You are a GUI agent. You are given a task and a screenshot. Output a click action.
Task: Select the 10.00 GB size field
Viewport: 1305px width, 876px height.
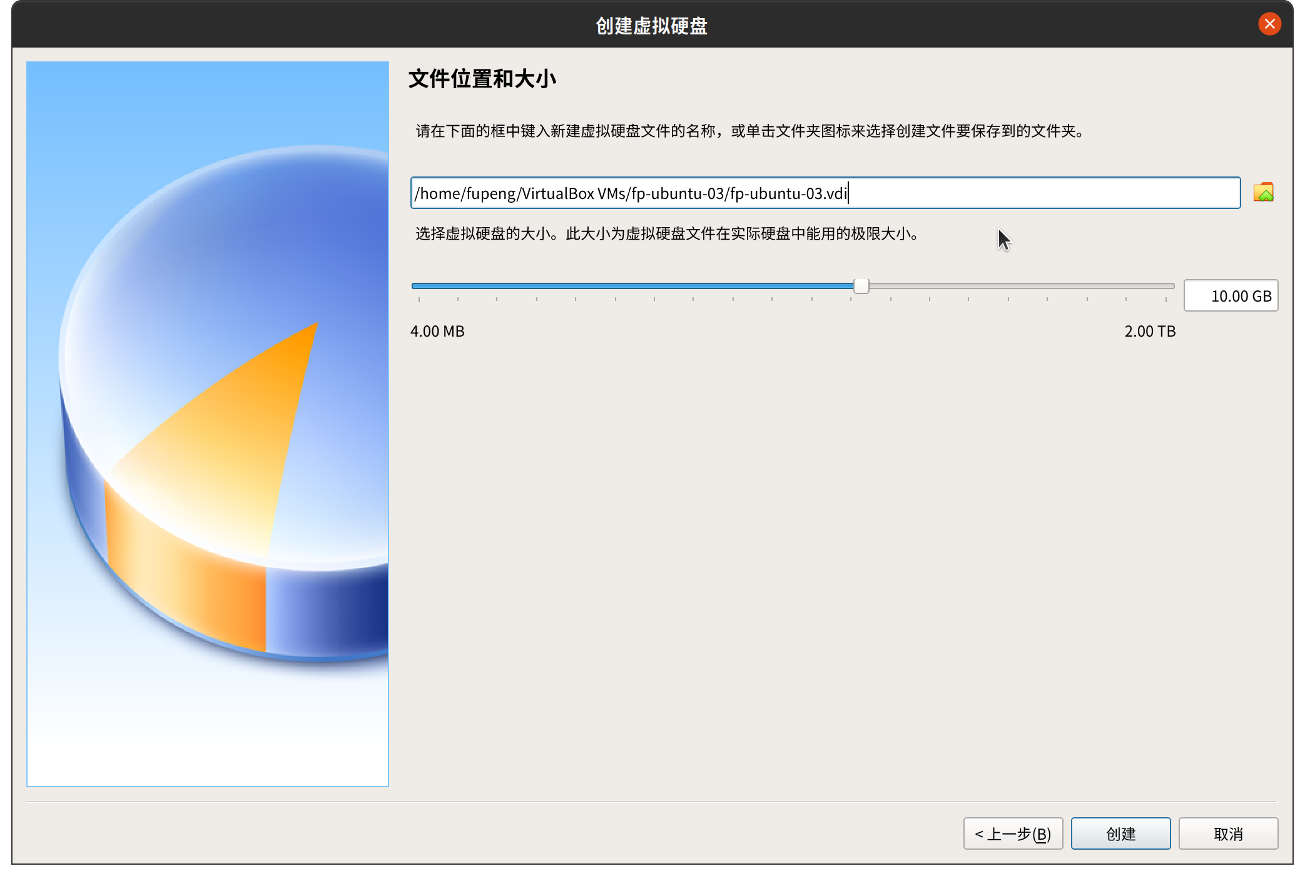1230,296
